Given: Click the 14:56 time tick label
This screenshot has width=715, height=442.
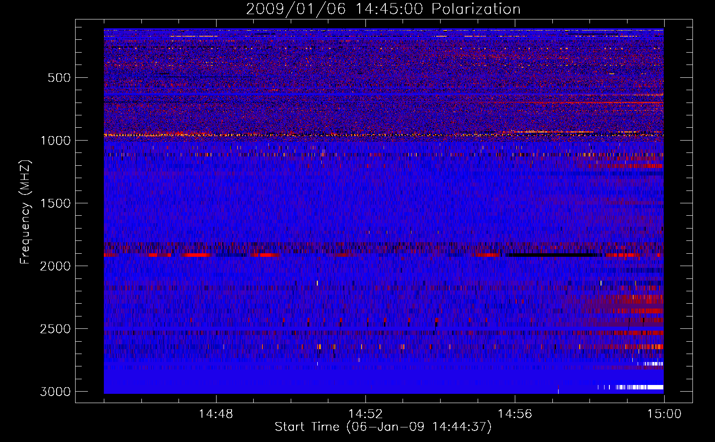Looking at the screenshot, I should click(x=515, y=414).
